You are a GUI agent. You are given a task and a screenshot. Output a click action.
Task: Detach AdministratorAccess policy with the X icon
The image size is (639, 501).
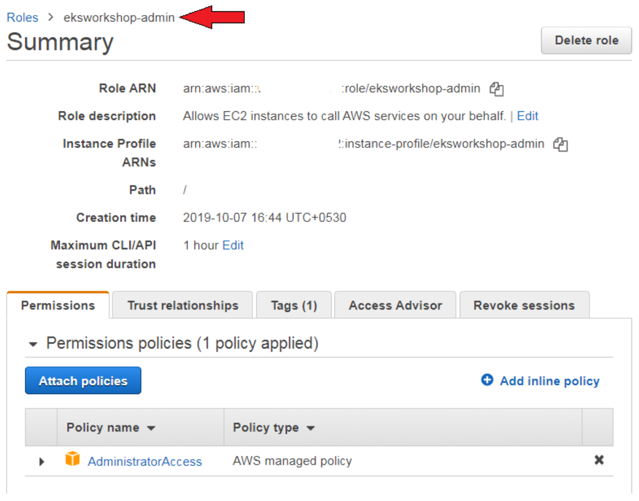pyautogui.click(x=599, y=460)
